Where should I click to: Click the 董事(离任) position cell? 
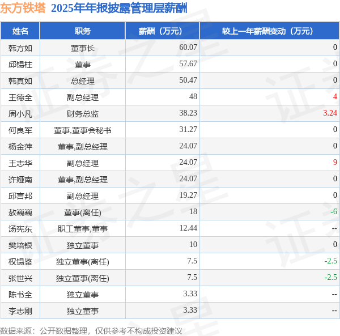point(83,212)
